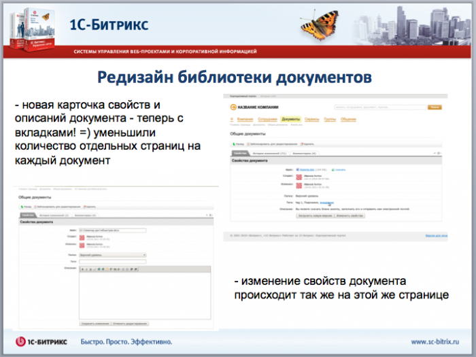Click the orange arrow logo beside Название компании
This screenshot has height=357, width=476.
pos(233,107)
